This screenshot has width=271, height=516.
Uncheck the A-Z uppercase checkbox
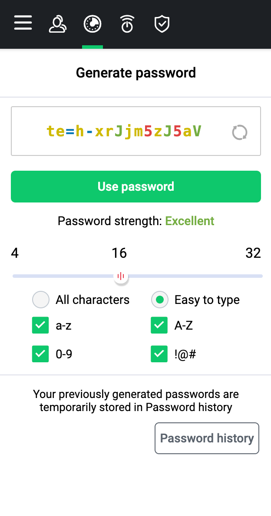pos(159,325)
